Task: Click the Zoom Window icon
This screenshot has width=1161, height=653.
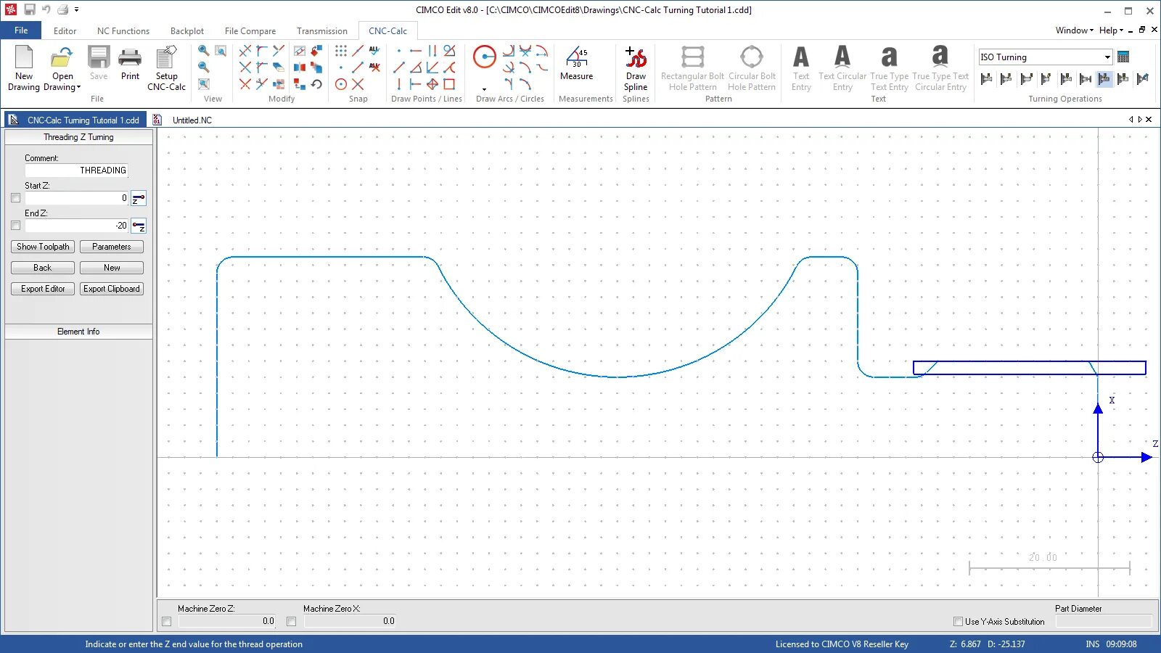Action: pos(221,51)
